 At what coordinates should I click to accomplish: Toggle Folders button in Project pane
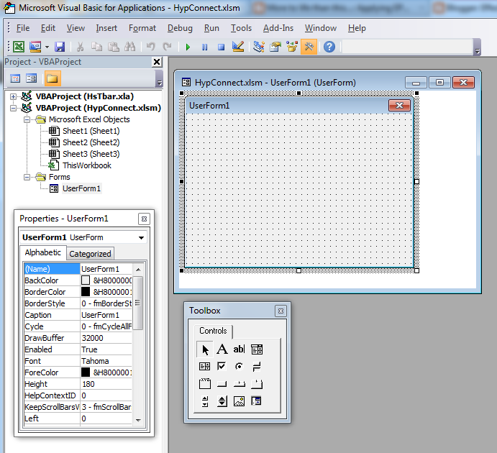pos(53,78)
